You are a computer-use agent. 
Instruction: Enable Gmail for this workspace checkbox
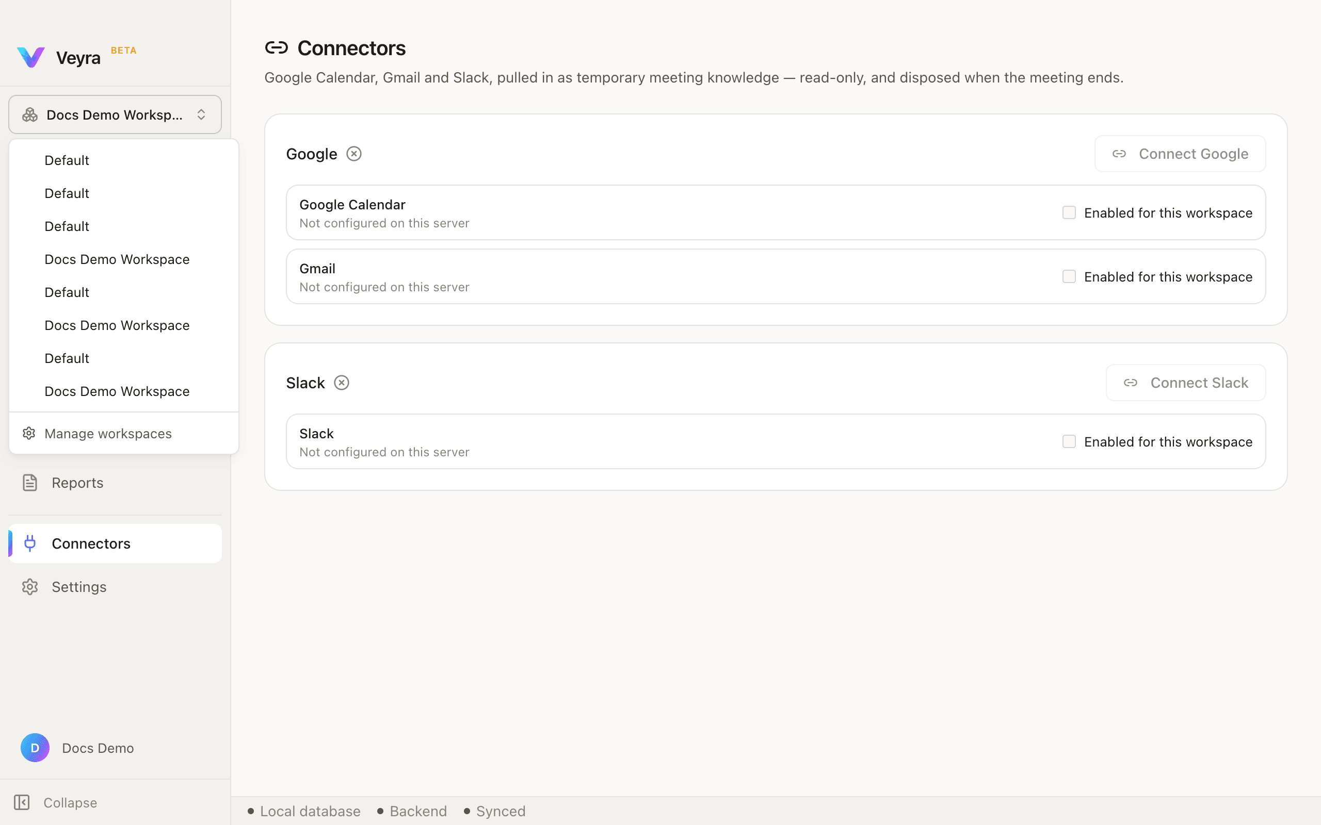click(x=1069, y=277)
